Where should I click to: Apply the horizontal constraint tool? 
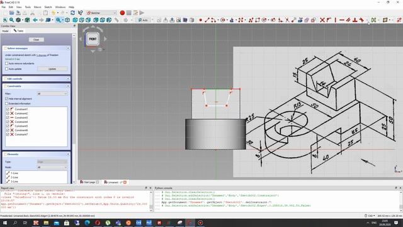click(342, 20)
